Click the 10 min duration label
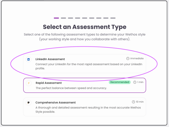The image size is (169, 127). (x=140, y=102)
